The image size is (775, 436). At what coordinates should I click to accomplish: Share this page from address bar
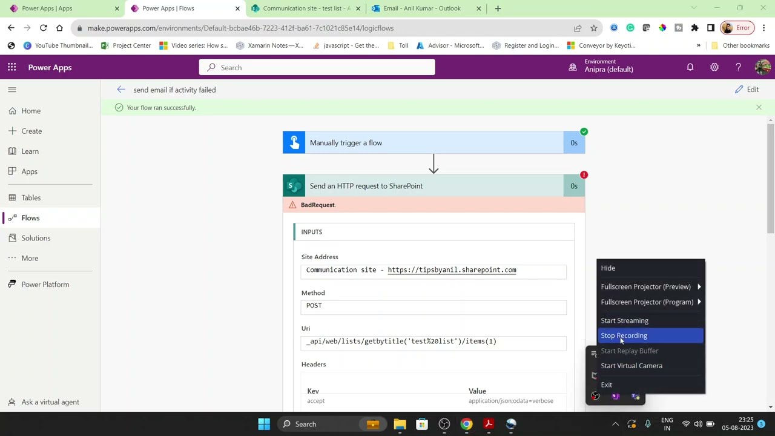(x=578, y=28)
